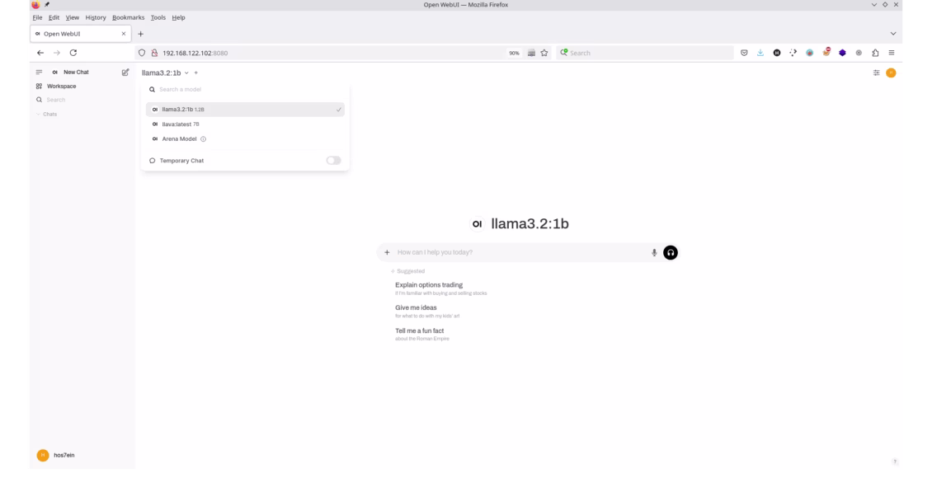Screen dimensions: 932x478
Task: Collapse the sidebar with hamburger icon
Action: click(x=39, y=73)
